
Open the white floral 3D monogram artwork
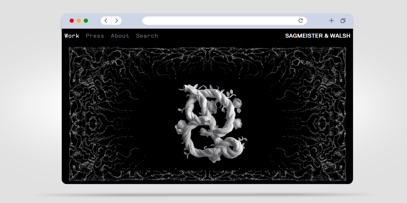211,123
